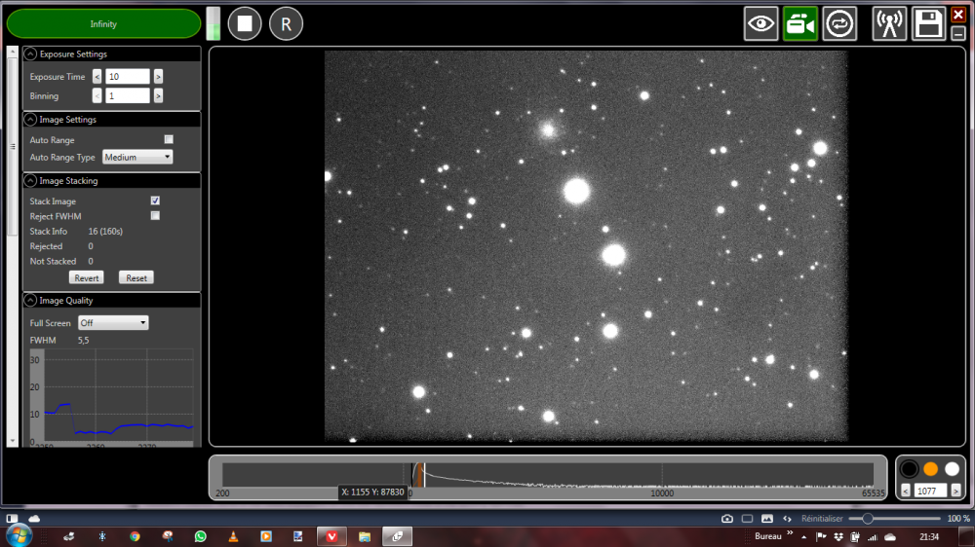
Task: Collapse the Image Stacking section
Action: point(30,181)
